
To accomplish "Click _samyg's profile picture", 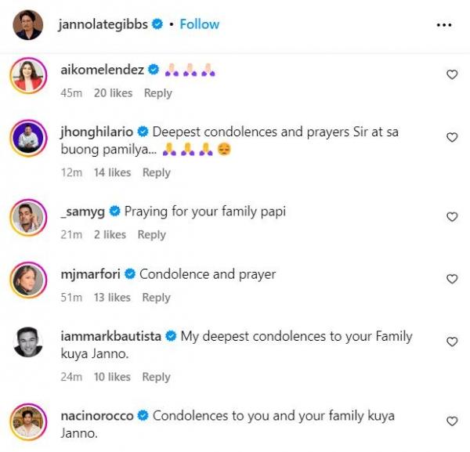I will point(28,217).
